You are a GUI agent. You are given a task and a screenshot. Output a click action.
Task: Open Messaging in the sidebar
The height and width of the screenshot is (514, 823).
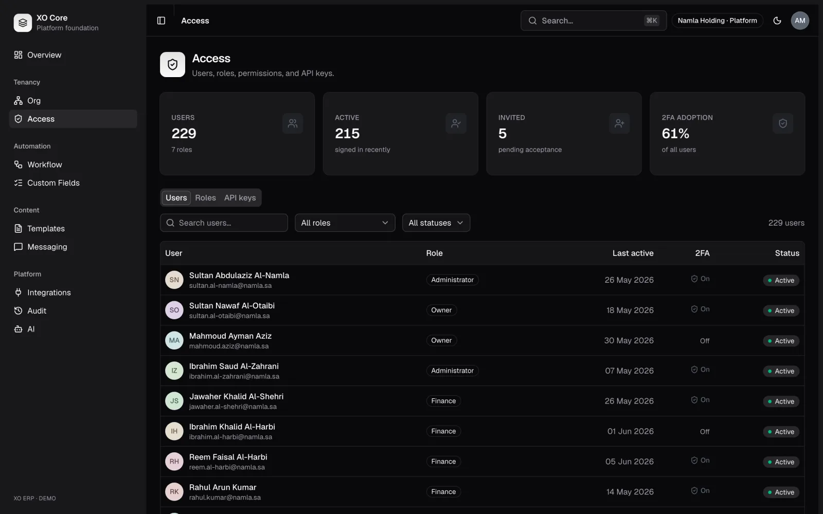coord(73,247)
